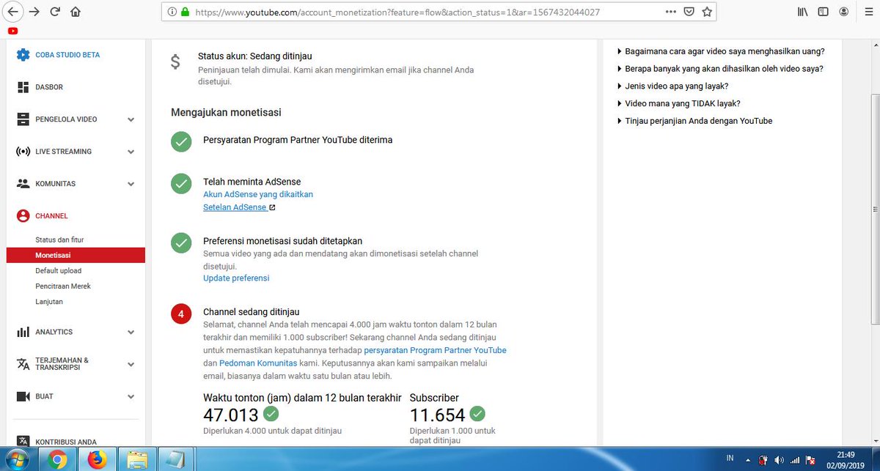Click the Update preferensi link
The width and height of the screenshot is (880, 471).
coord(236,278)
